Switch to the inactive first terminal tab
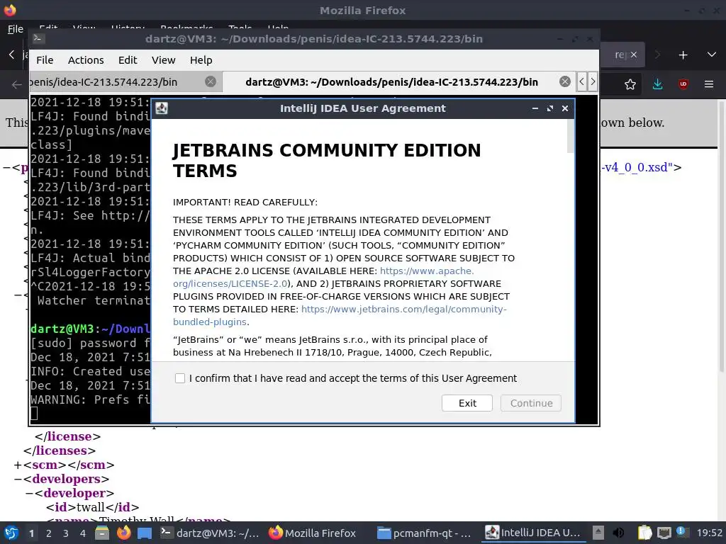The width and height of the screenshot is (726, 544). pyautogui.click(x=125, y=82)
